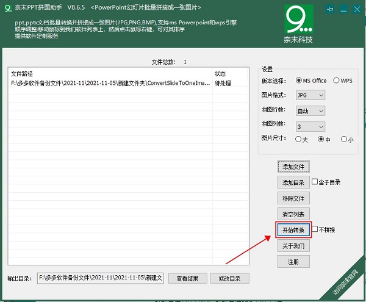Click the 移除文件 button
The width and height of the screenshot is (366, 302).
[x=293, y=198]
